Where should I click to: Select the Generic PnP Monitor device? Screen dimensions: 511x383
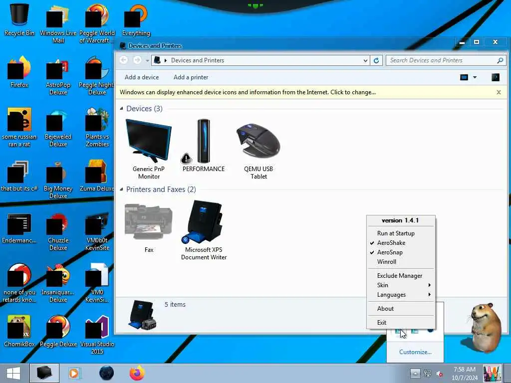tap(149, 149)
